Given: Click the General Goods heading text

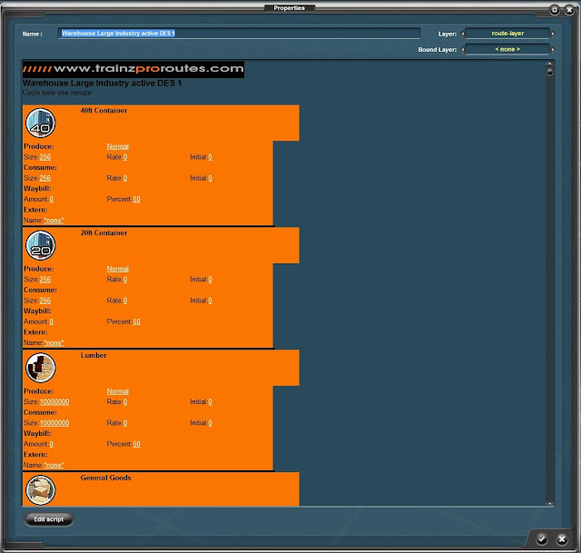Looking at the screenshot, I should 105,478.
